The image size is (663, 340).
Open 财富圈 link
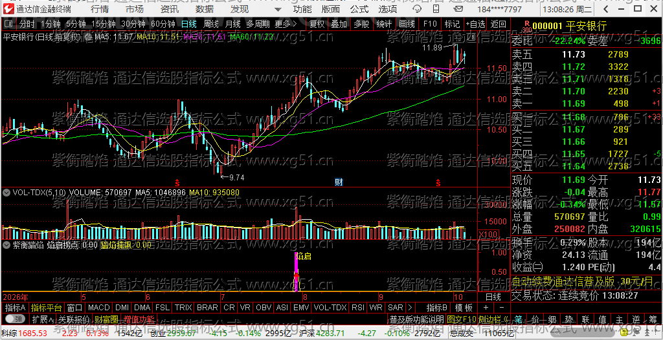pyautogui.click(x=106, y=319)
